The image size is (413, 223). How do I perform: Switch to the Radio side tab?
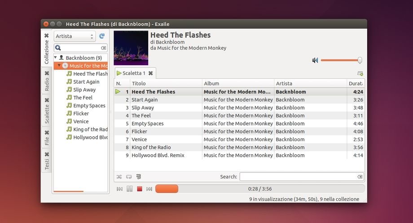tap(47, 81)
